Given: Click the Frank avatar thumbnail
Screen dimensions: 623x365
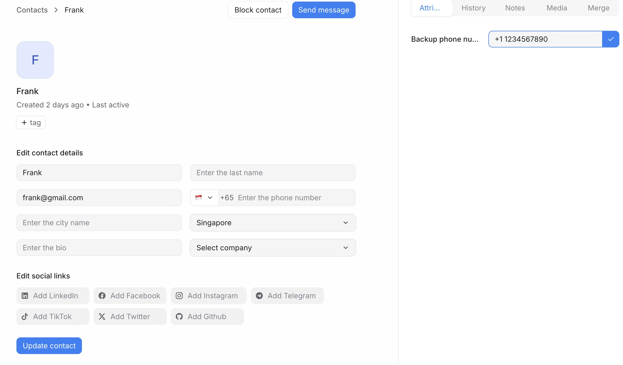Looking at the screenshot, I should click(x=35, y=60).
